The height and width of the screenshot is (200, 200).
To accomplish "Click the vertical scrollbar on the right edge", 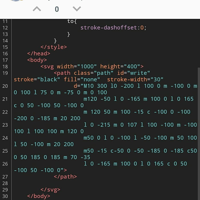I will 199,114.
